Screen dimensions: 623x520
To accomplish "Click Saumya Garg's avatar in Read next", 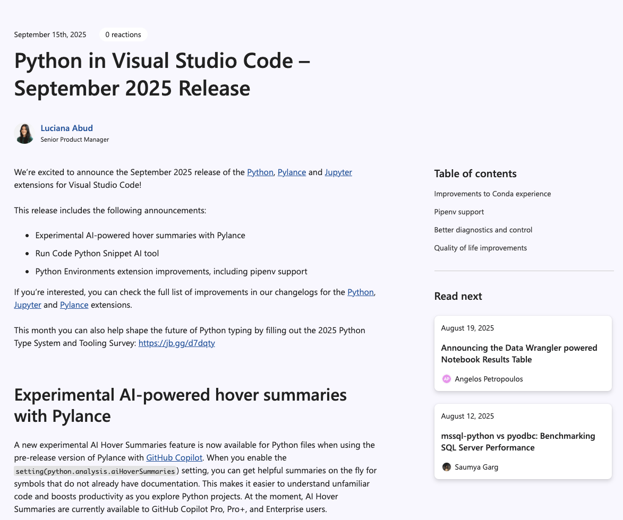I will (446, 467).
